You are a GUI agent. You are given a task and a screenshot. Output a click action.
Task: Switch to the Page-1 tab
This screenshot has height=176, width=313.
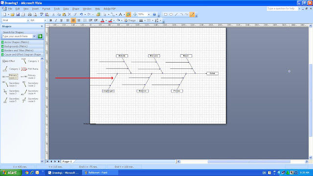point(67,161)
